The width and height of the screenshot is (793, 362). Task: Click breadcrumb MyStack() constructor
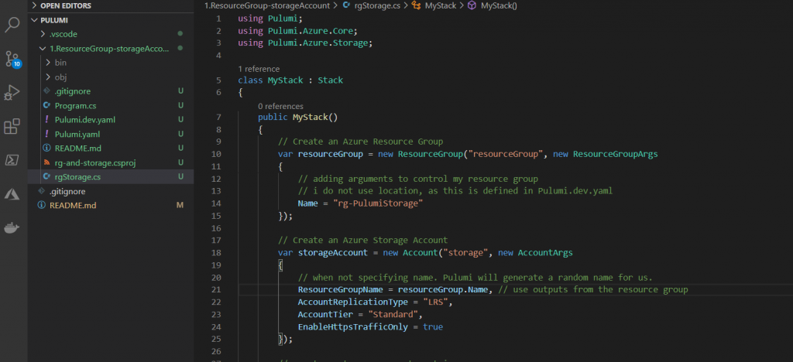coord(499,5)
